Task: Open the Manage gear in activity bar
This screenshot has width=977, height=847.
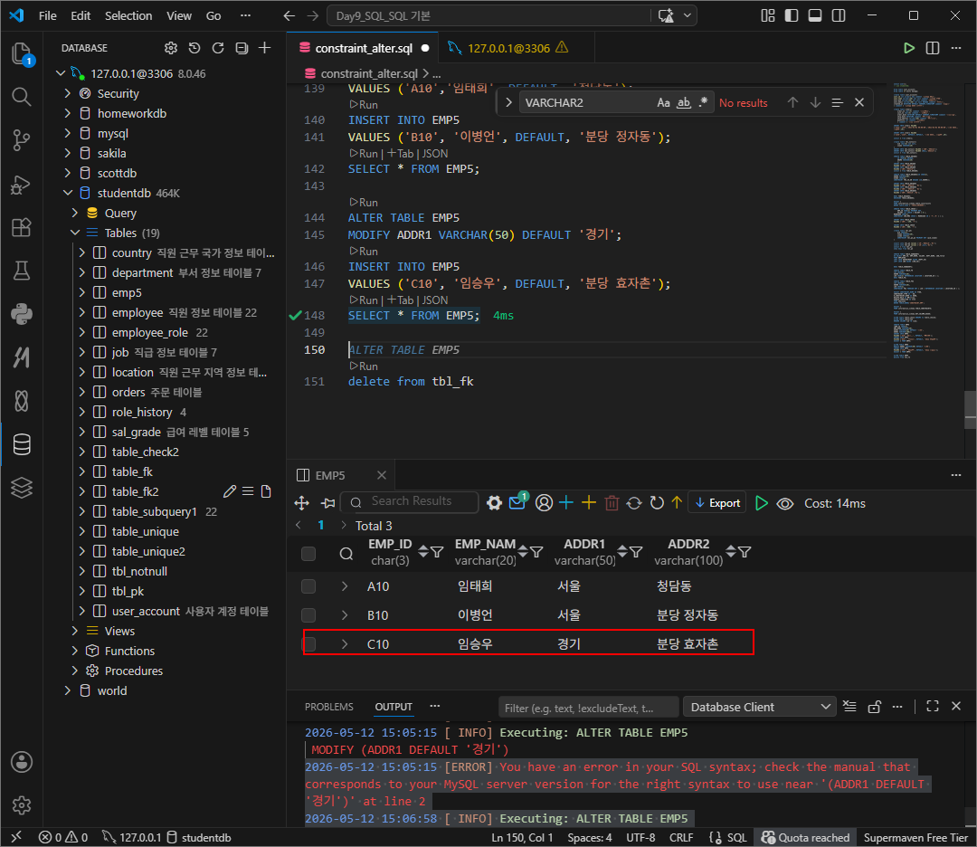Action: tap(21, 805)
